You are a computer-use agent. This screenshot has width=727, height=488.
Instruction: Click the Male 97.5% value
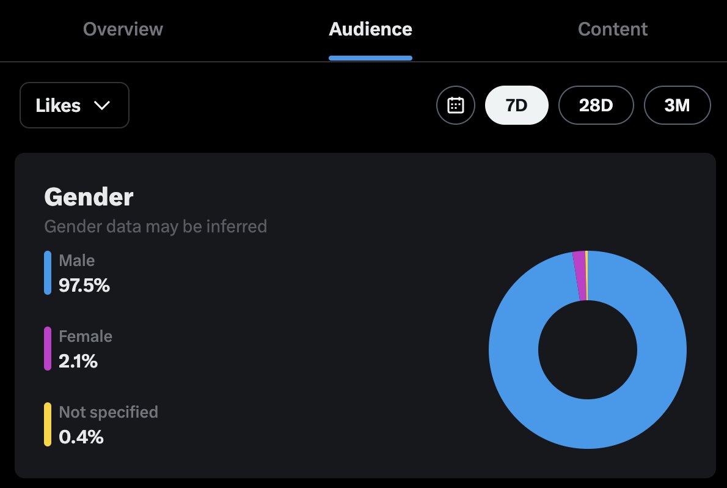84,285
